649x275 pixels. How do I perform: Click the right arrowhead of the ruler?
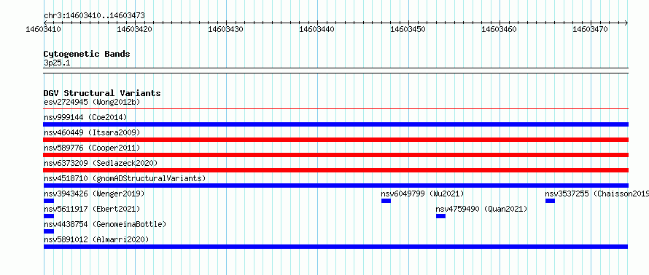pos(626,23)
